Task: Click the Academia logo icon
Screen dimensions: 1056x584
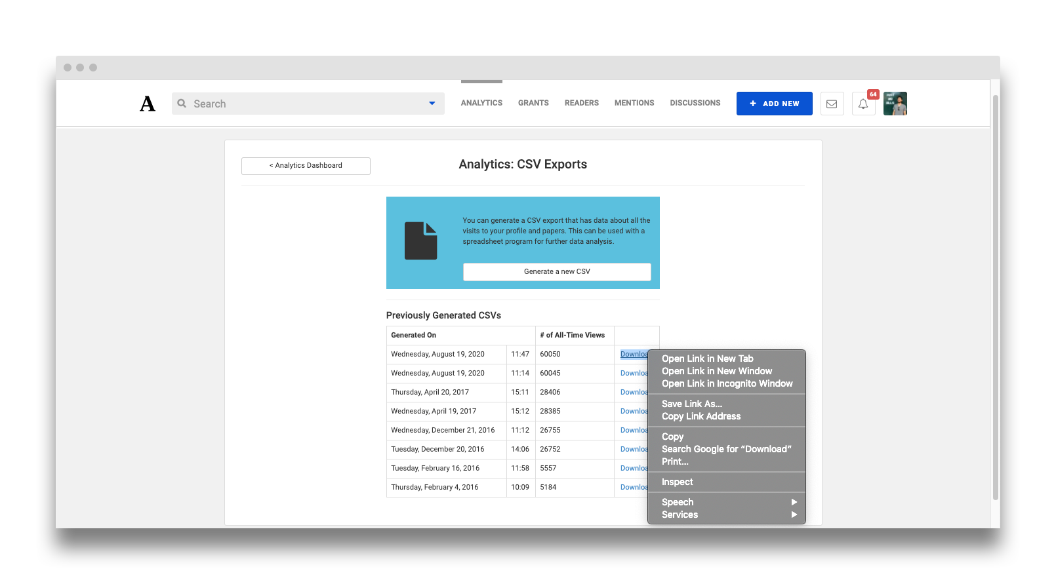Action: (148, 104)
